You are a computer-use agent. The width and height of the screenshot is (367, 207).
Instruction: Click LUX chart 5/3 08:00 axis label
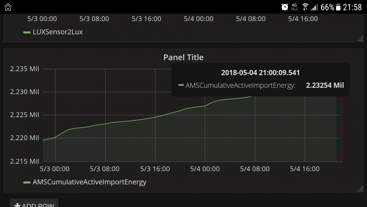pyautogui.click(x=94, y=19)
